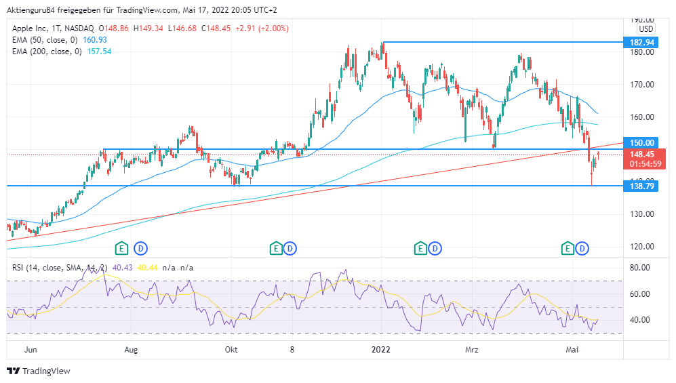This screenshot has width=676, height=383.
Task: Click the dividend D icon near Mai
Action: click(x=582, y=248)
